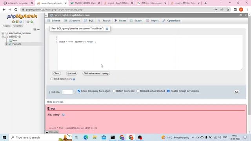Screen dimensions: 251x141
Task: Click the browser address bar URL
Action: coord(54,9)
